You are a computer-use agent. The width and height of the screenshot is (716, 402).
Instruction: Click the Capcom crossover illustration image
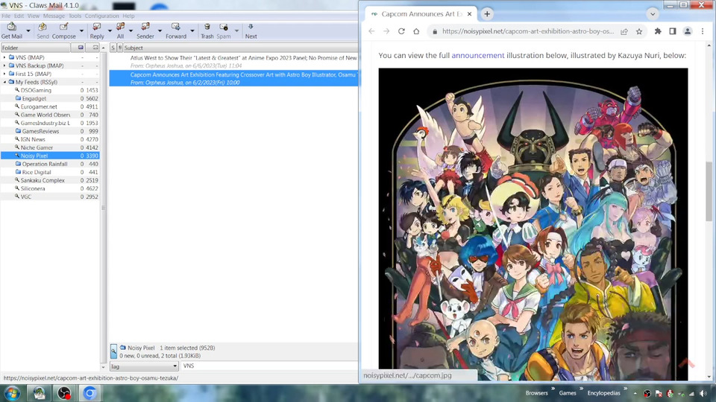pos(533,224)
